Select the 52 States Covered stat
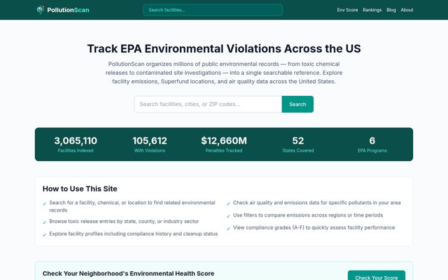Image resolution: width=448 pixels, height=280 pixels. coord(298,144)
